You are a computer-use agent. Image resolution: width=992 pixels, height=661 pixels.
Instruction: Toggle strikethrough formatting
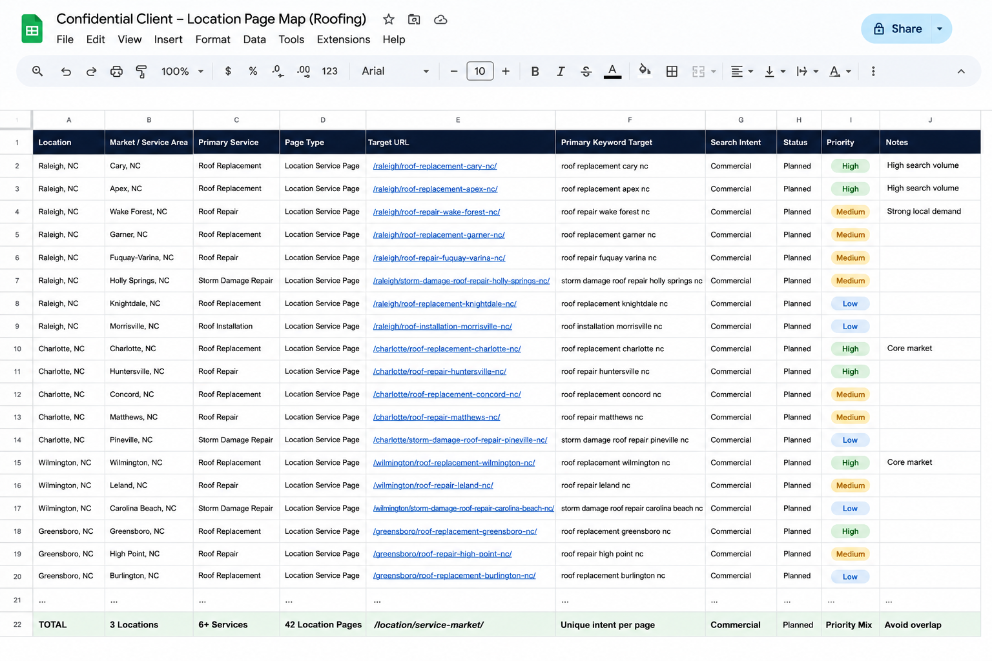[x=586, y=71]
